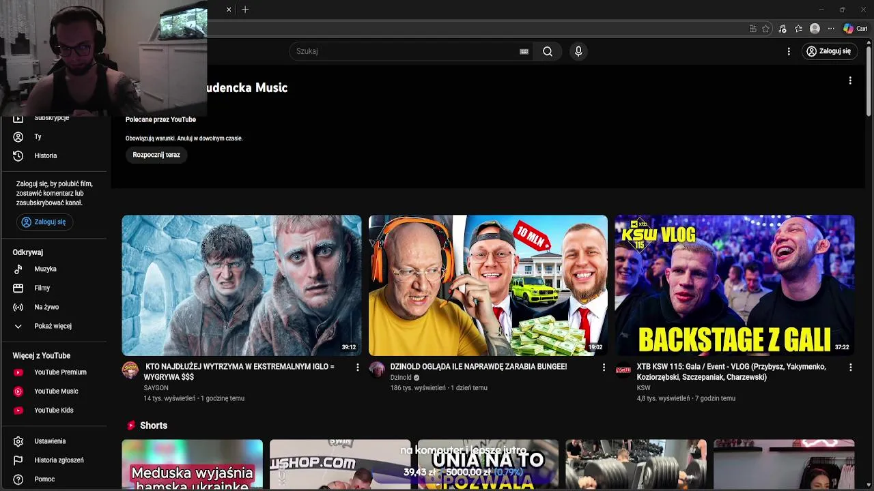The width and height of the screenshot is (874, 491).
Task: Open browser settings and more ellipsis
Action: (831, 29)
